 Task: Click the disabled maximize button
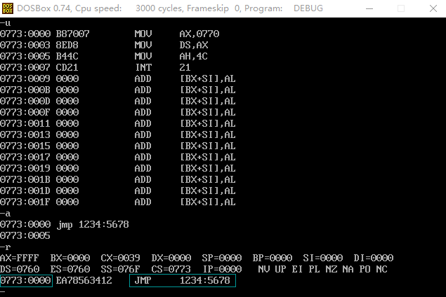(x=401, y=8)
